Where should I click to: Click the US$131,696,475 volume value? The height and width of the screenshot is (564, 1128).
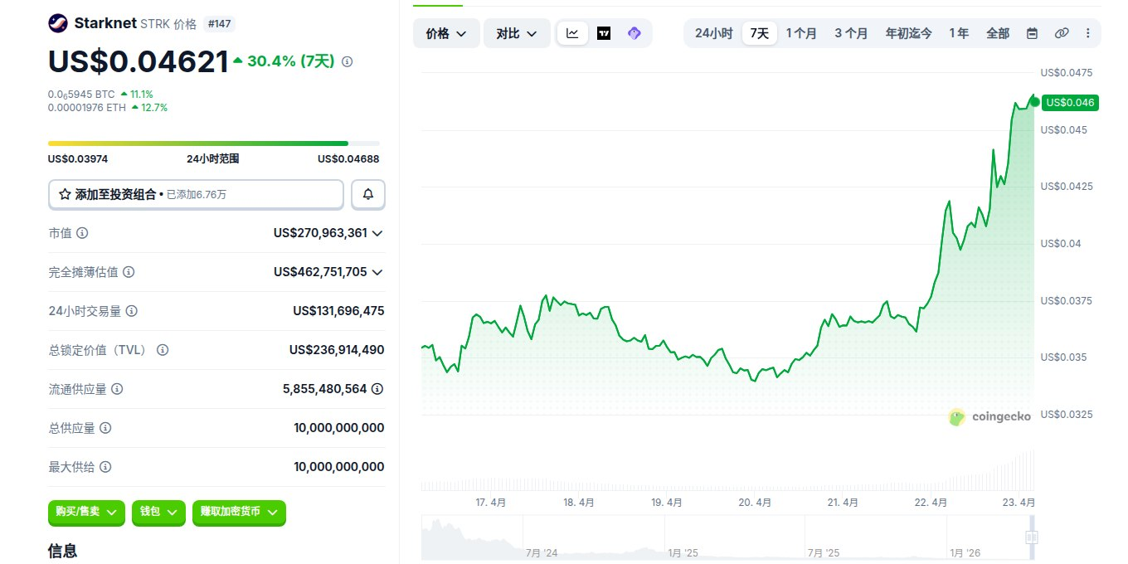point(338,311)
